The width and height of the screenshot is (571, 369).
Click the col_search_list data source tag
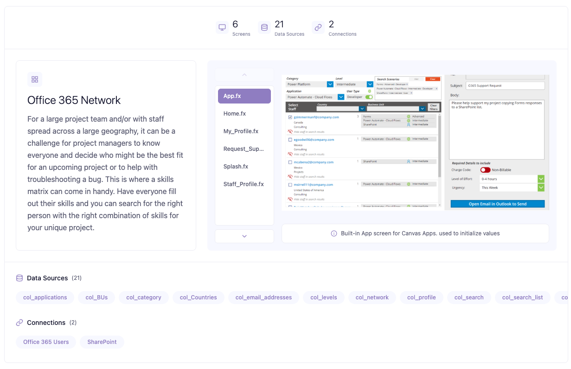(523, 298)
